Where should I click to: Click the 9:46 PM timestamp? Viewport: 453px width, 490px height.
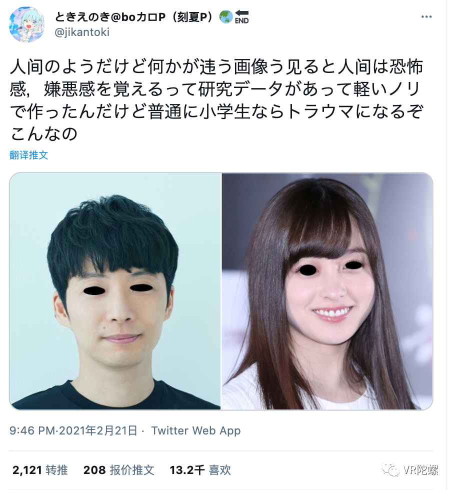32,430
